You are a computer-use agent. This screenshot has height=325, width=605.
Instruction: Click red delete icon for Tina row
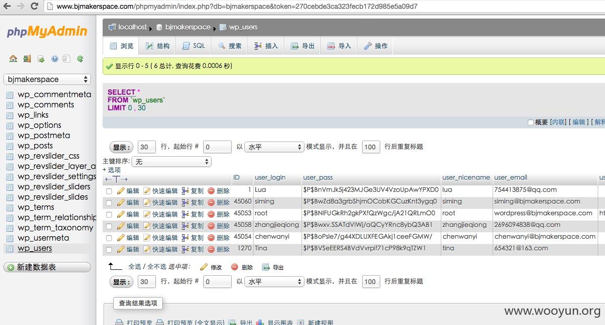tap(211, 249)
